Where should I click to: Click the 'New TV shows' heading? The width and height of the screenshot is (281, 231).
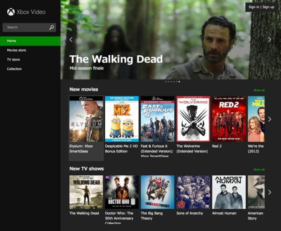coord(86,169)
